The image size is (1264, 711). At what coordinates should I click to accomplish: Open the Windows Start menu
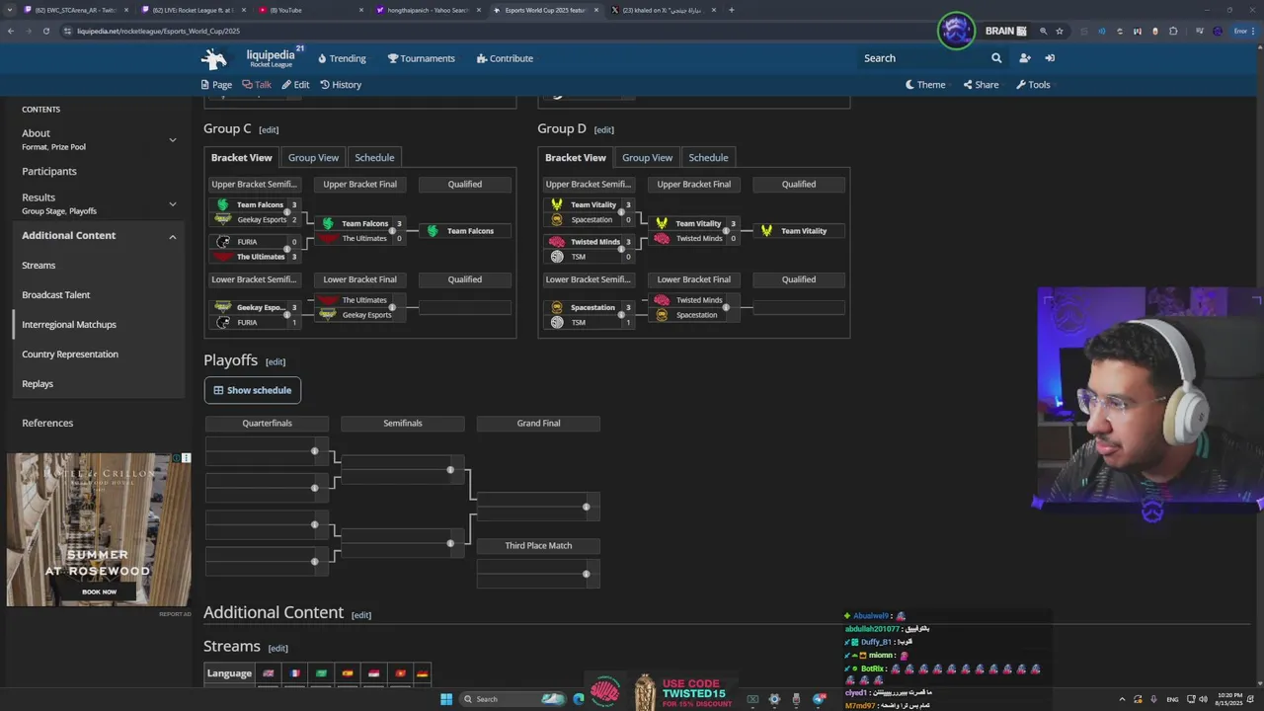tap(446, 699)
